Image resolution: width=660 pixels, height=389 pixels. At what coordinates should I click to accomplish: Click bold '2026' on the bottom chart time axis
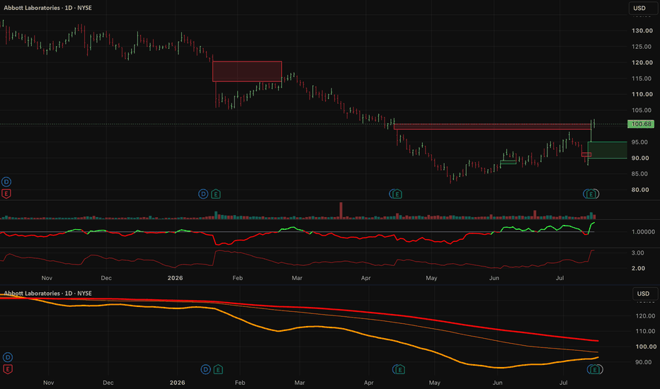click(x=177, y=383)
